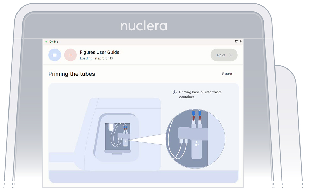This screenshot has height=191, width=309.
Task: Click the "Figures User Guide" title
Action: pyautogui.click(x=100, y=52)
